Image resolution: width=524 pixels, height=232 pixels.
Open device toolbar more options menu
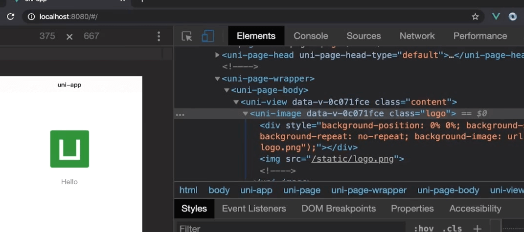[x=159, y=36]
